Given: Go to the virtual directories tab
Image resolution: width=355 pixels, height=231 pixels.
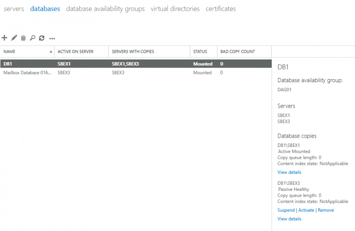Looking at the screenshot, I should click(x=175, y=8).
